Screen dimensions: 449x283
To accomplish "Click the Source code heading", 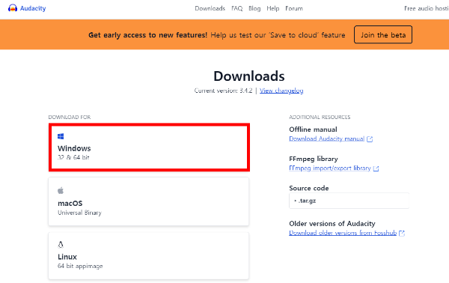I will (309, 188).
